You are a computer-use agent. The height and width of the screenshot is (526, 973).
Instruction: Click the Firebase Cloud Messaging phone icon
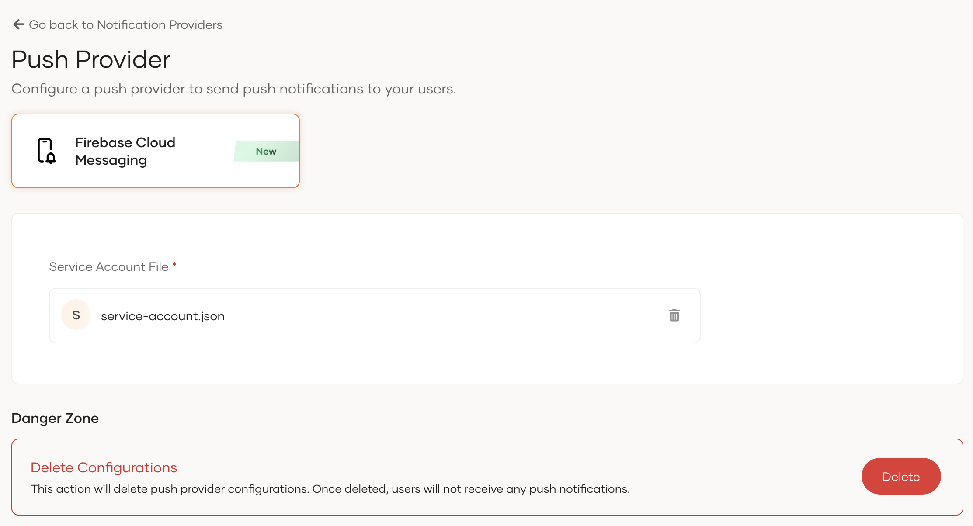(x=46, y=151)
